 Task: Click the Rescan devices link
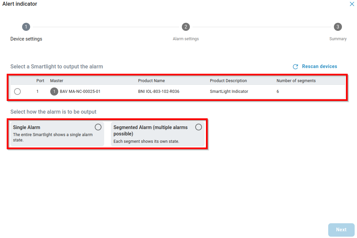point(319,66)
